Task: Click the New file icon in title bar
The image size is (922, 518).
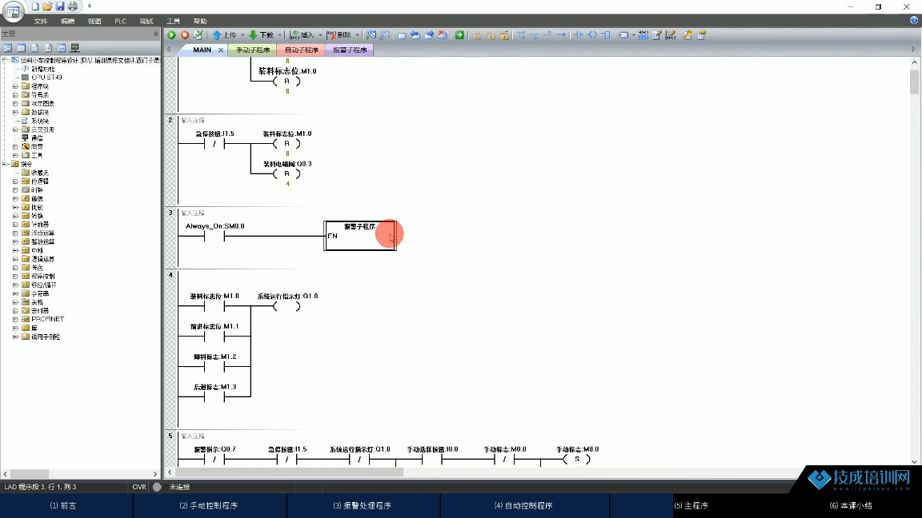Action: [x=35, y=6]
